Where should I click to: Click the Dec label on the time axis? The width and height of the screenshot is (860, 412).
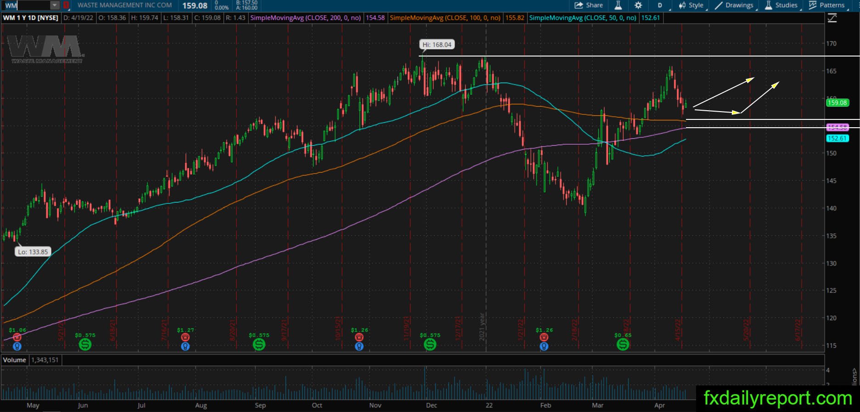pos(431,405)
